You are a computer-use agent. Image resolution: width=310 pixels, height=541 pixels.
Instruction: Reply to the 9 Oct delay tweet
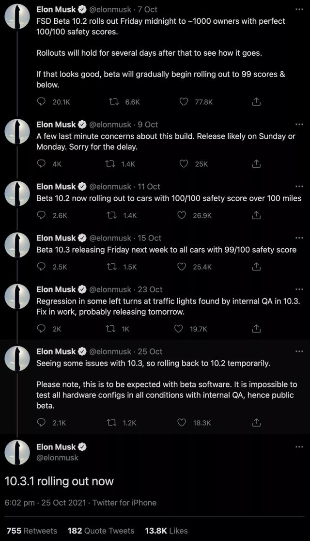[x=42, y=164]
